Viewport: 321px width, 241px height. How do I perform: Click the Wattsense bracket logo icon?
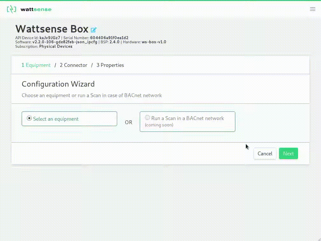[x=11, y=9]
